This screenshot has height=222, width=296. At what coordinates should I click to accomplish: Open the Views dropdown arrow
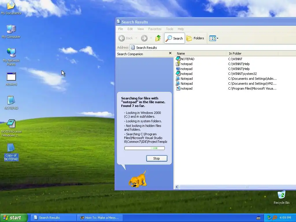tap(217, 38)
